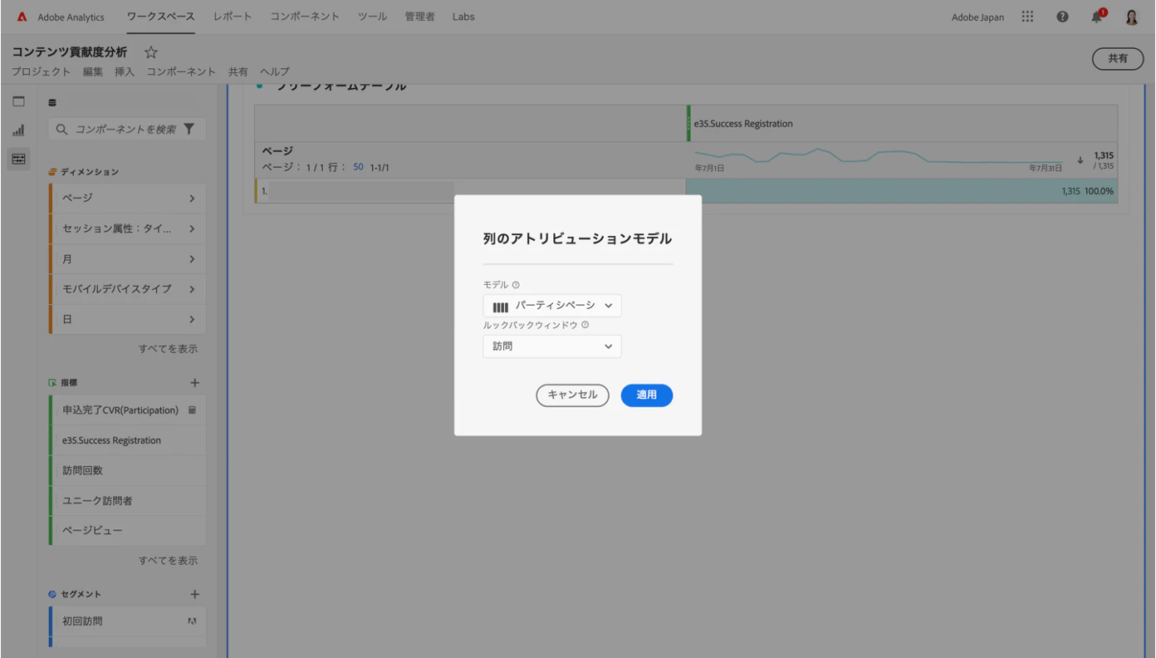Add a new metric with plus icon
Viewport: 1156px width, 658px height.
pyautogui.click(x=195, y=383)
